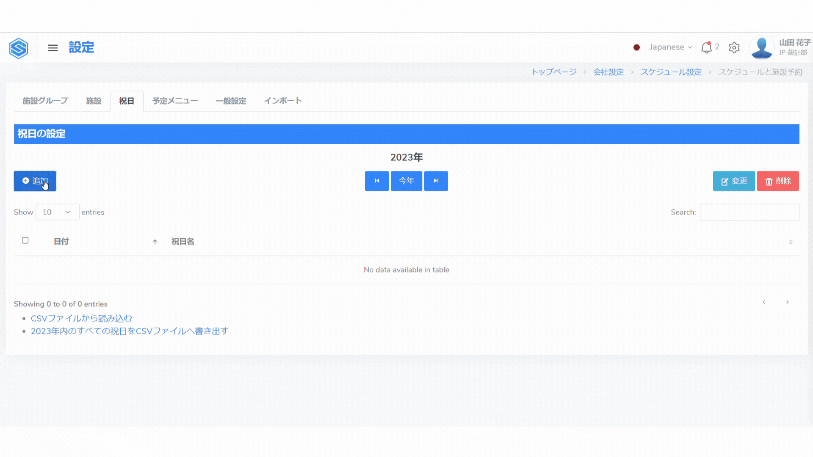Click the CSVファイルから読み込む link
Image resolution: width=813 pixels, height=457 pixels.
click(x=81, y=318)
